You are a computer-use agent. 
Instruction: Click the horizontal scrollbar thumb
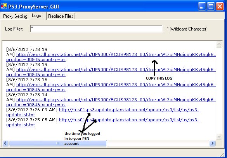pyautogui.click(x=58, y=143)
